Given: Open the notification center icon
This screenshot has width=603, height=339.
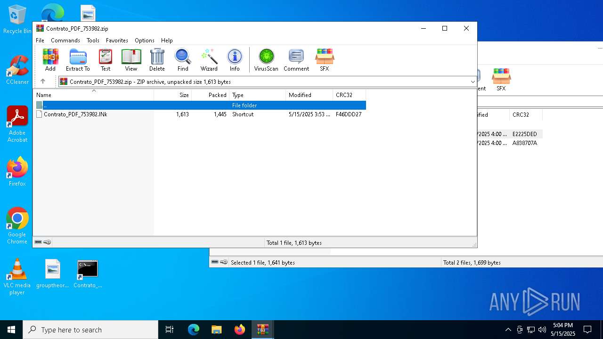Looking at the screenshot, I should pyautogui.click(x=587, y=330).
